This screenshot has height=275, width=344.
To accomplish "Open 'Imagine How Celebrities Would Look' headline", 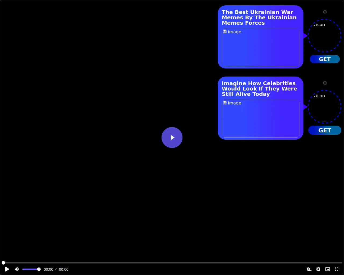I will click(x=259, y=89).
